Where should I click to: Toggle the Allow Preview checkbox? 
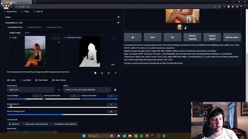(53, 80)
